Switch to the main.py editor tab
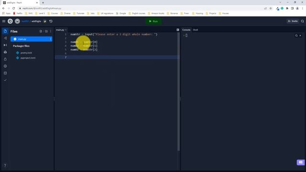Viewport: 306px width, 172px height. (60, 30)
